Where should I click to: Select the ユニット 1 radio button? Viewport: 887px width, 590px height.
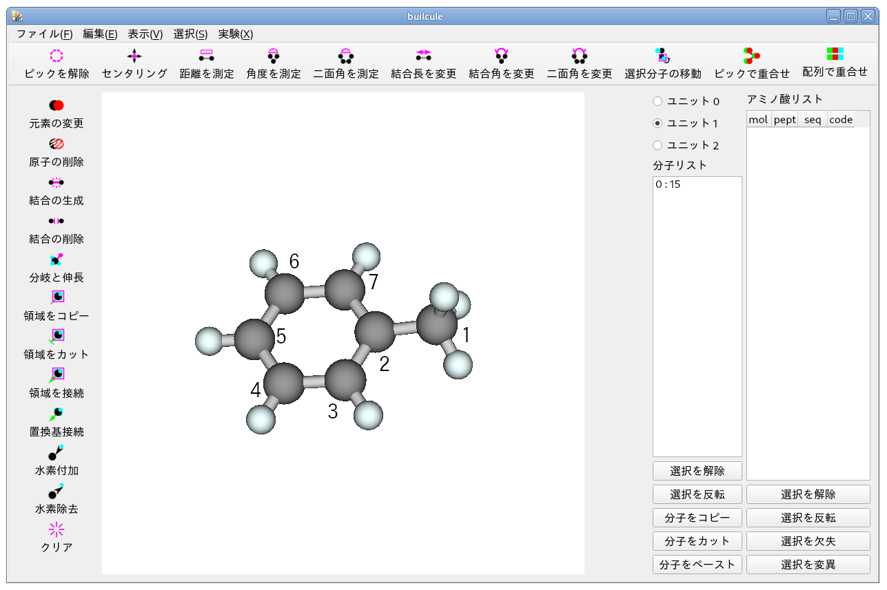click(x=657, y=123)
